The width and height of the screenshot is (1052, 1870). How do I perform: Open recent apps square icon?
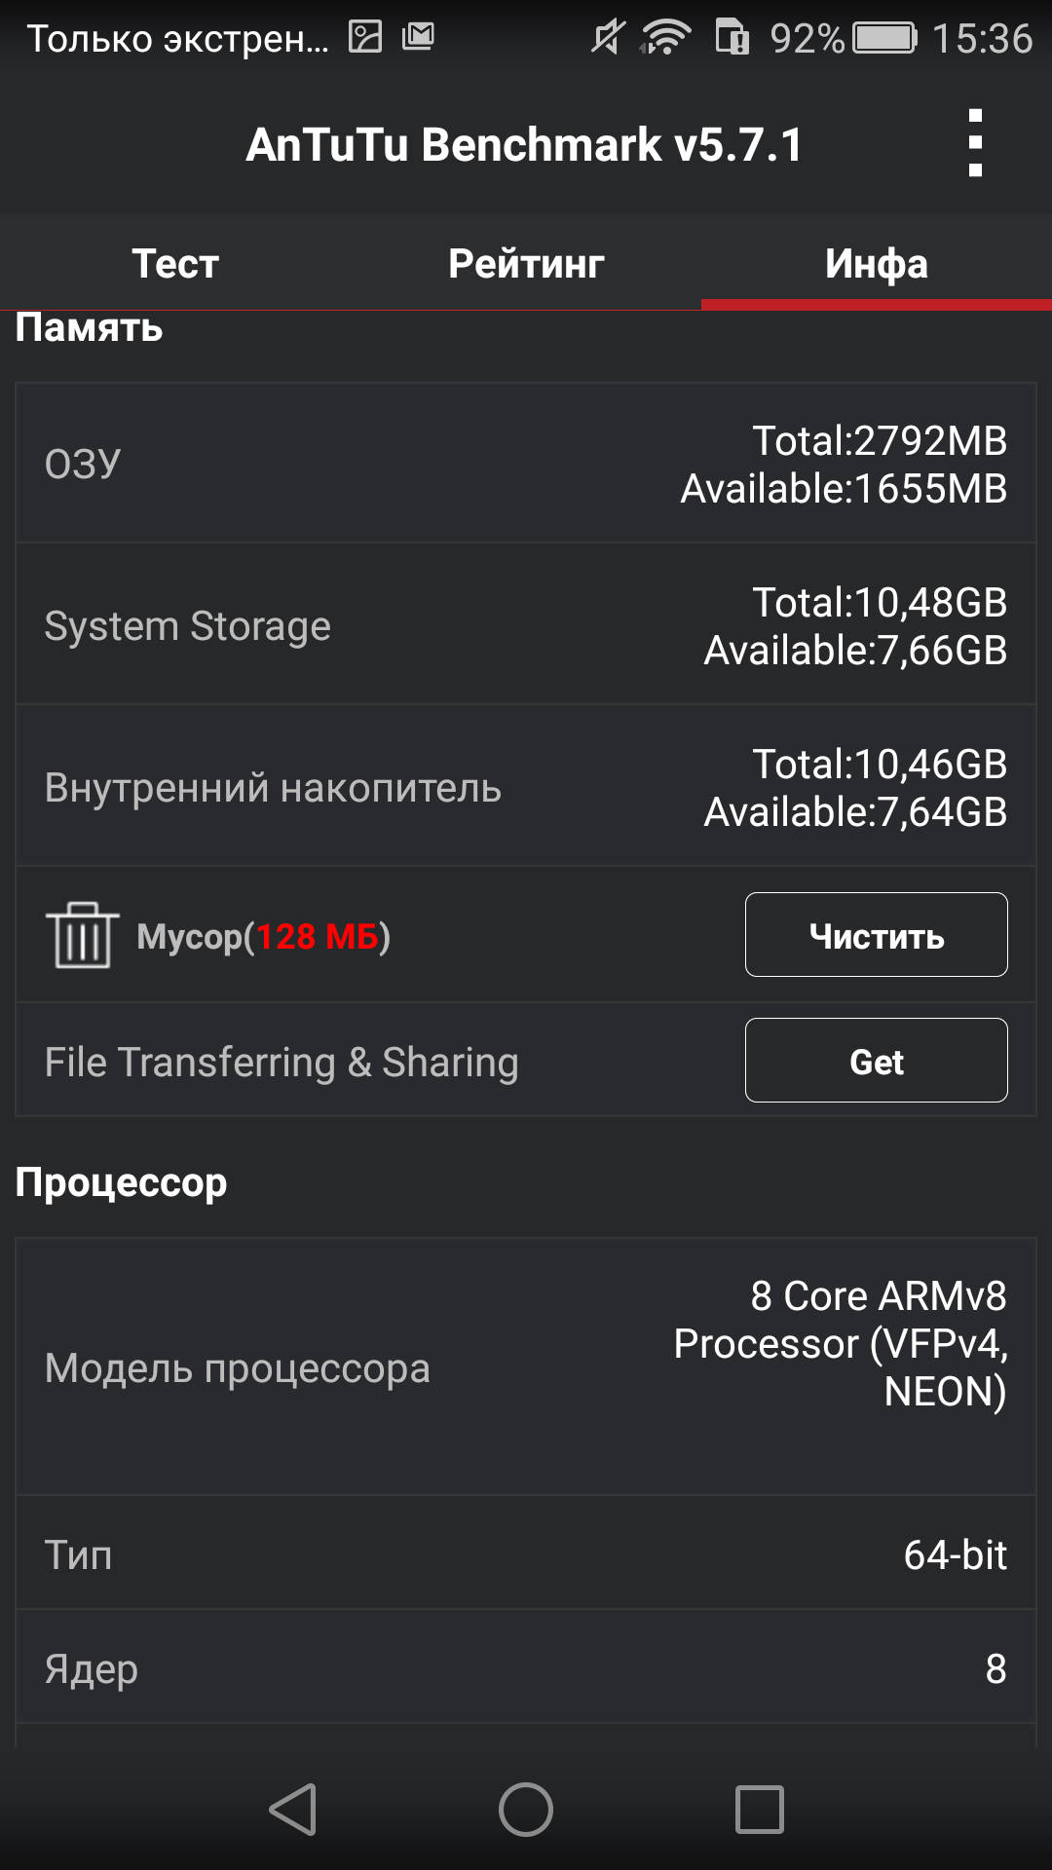[760, 1810]
